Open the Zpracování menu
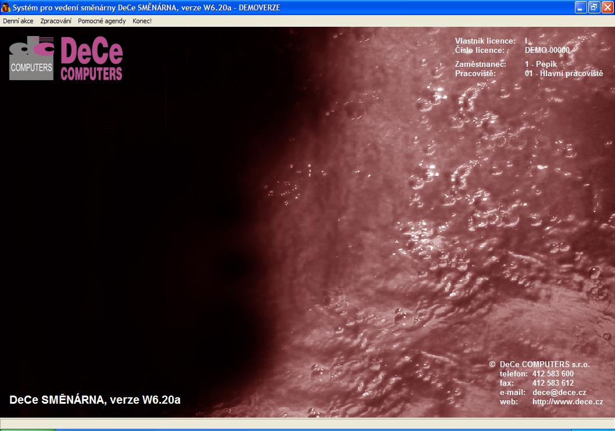Image resolution: width=615 pixels, height=431 pixels. (x=56, y=21)
